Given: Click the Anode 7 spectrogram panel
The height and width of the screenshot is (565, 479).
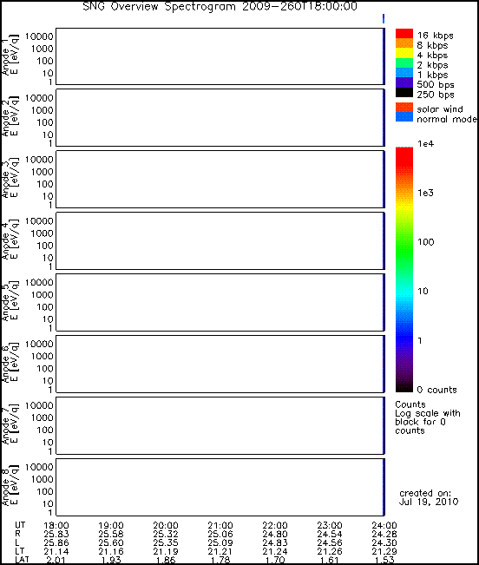Looking at the screenshot, I should click(x=220, y=425).
